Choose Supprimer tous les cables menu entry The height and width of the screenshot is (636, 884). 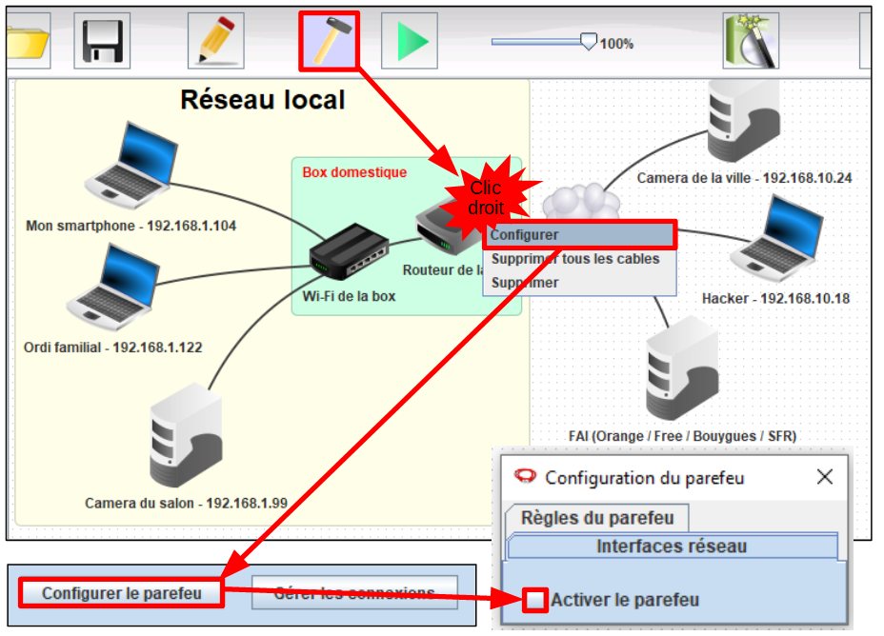pyautogui.click(x=574, y=259)
